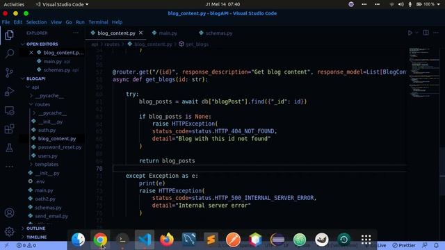Open Finder-style file manager in dock

(78, 240)
